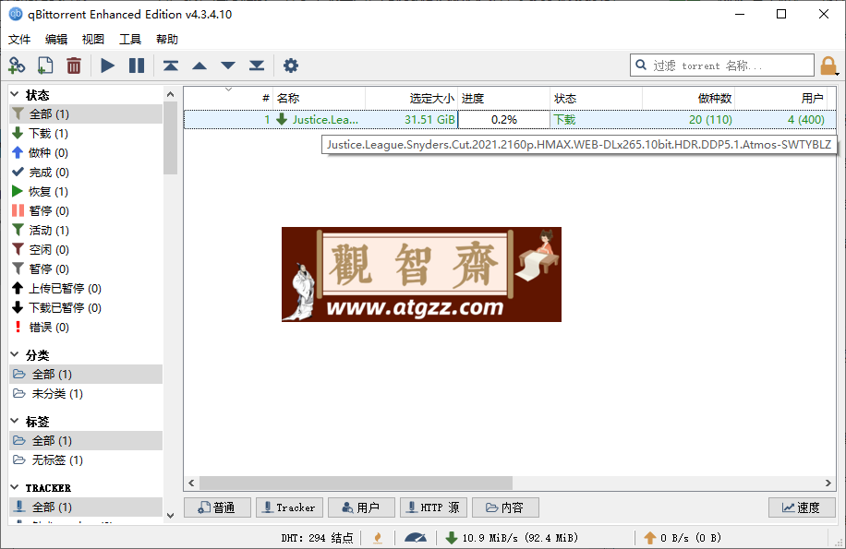Select 未分类 (1) category
Screen dimensions: 846x549
(86, 393)
